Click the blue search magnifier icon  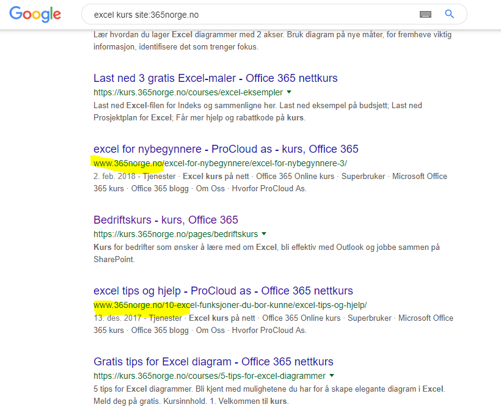449,14
